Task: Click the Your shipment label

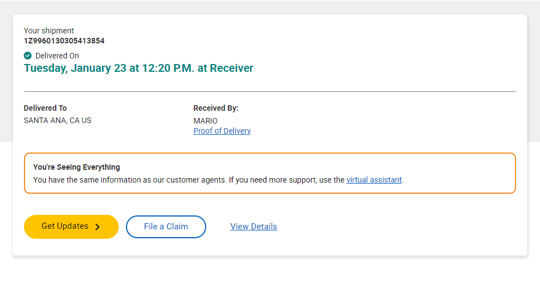Action: [x=48, y=31]
